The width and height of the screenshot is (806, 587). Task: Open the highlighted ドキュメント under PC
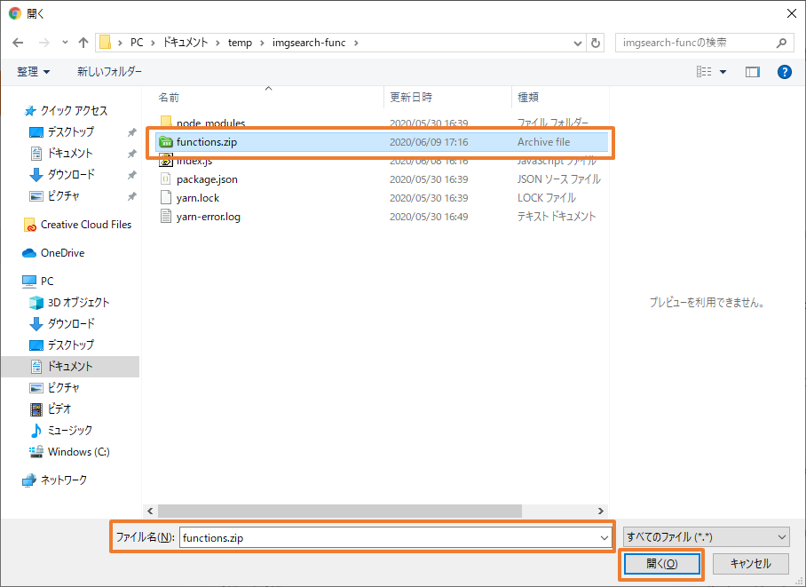70,366
